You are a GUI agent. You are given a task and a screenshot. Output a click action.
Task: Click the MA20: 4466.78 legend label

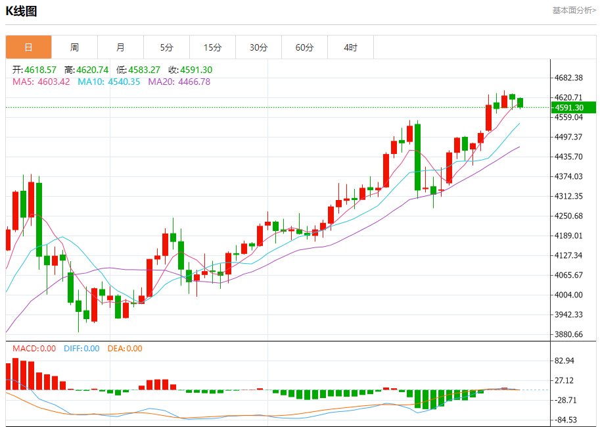[179, 82]
